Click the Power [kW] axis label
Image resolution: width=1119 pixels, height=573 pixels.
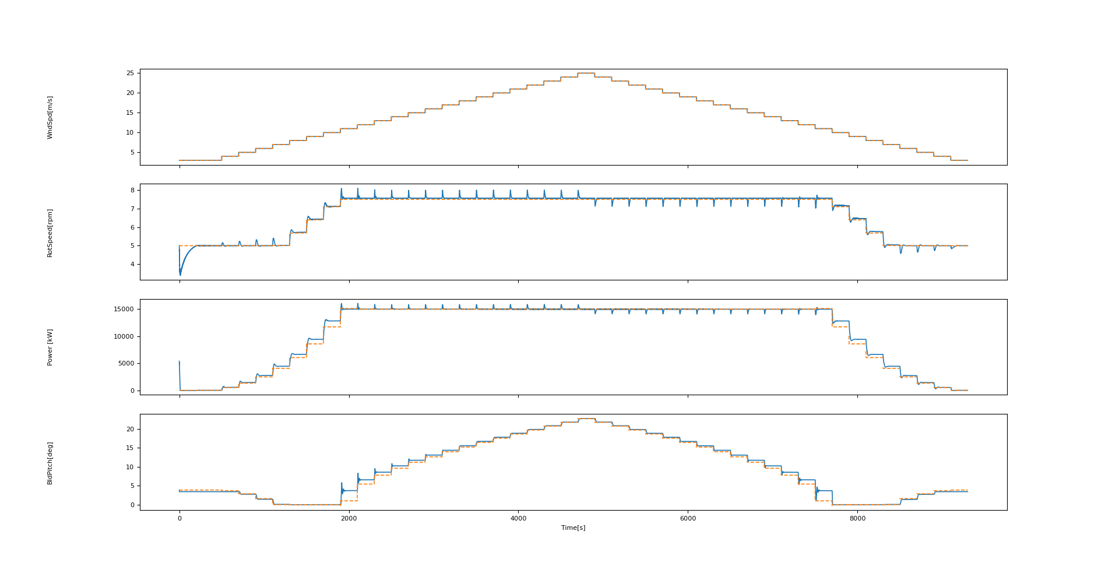click(51, 348)
